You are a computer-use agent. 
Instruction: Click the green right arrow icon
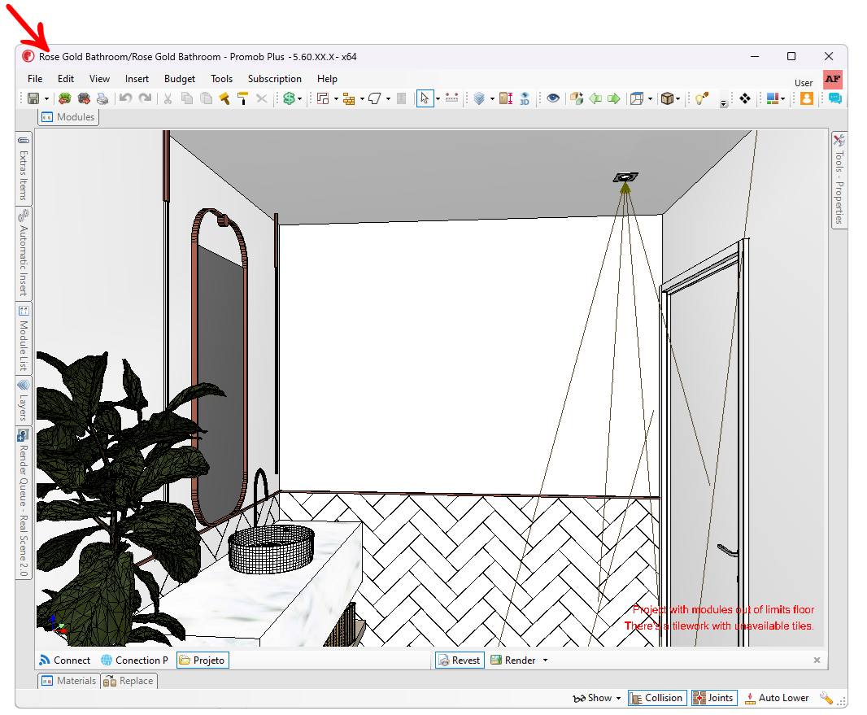[x=614, y=98]
